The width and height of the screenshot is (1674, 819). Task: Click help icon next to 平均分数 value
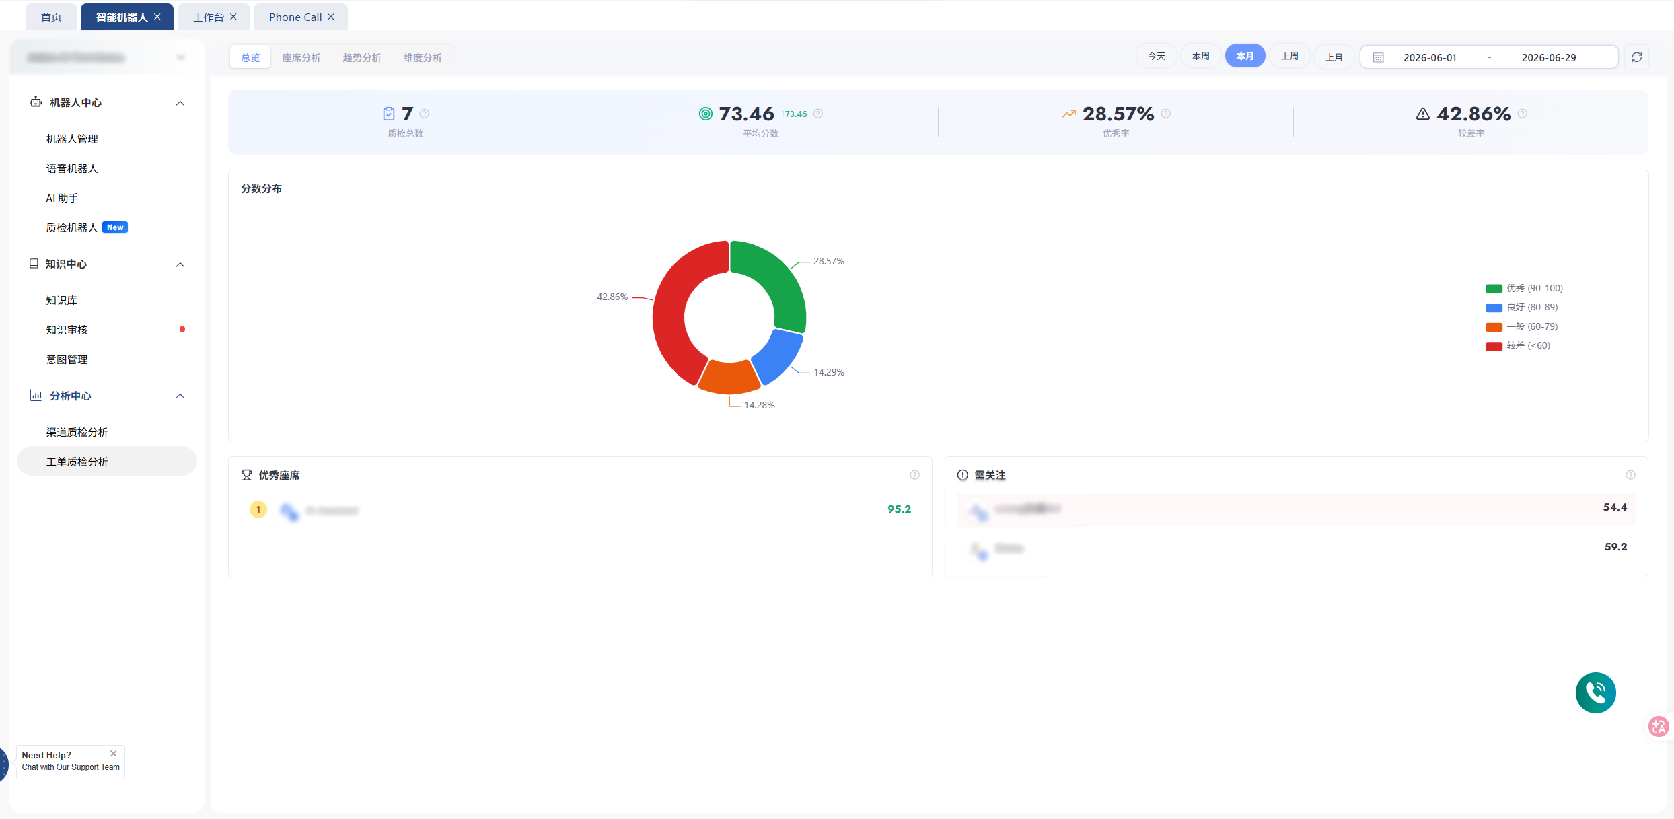pyautogui.click(x=818, y=114)
